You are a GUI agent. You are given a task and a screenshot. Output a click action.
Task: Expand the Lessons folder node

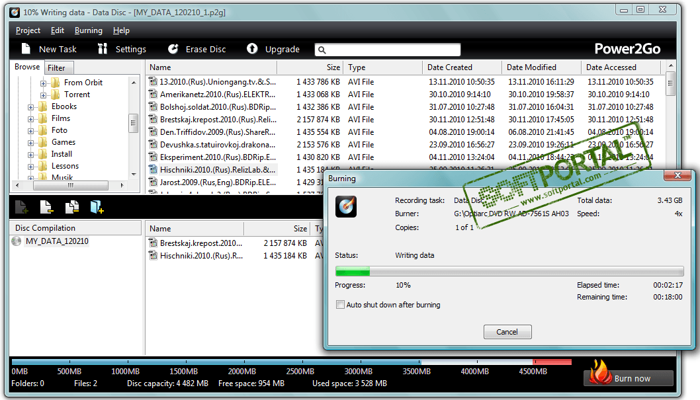tap(31, 167)
